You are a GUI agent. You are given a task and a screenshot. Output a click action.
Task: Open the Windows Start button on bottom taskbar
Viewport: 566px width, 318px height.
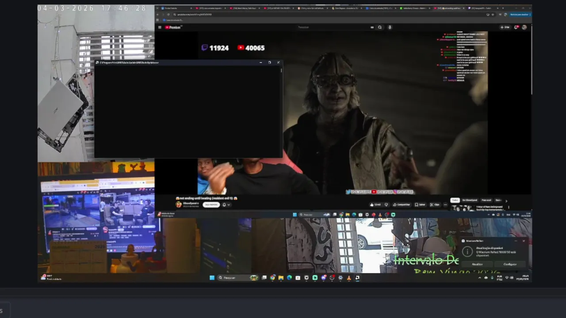212,277
